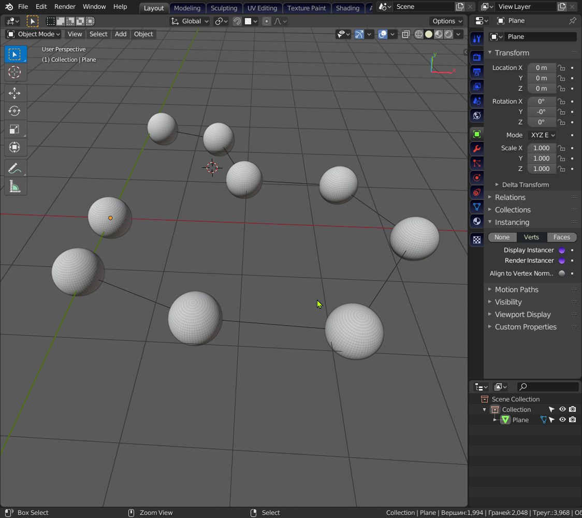Viewport: 582px width, 518px height.
Task: Switch to the Modeling workspace tab
Action: coord(187,8)
